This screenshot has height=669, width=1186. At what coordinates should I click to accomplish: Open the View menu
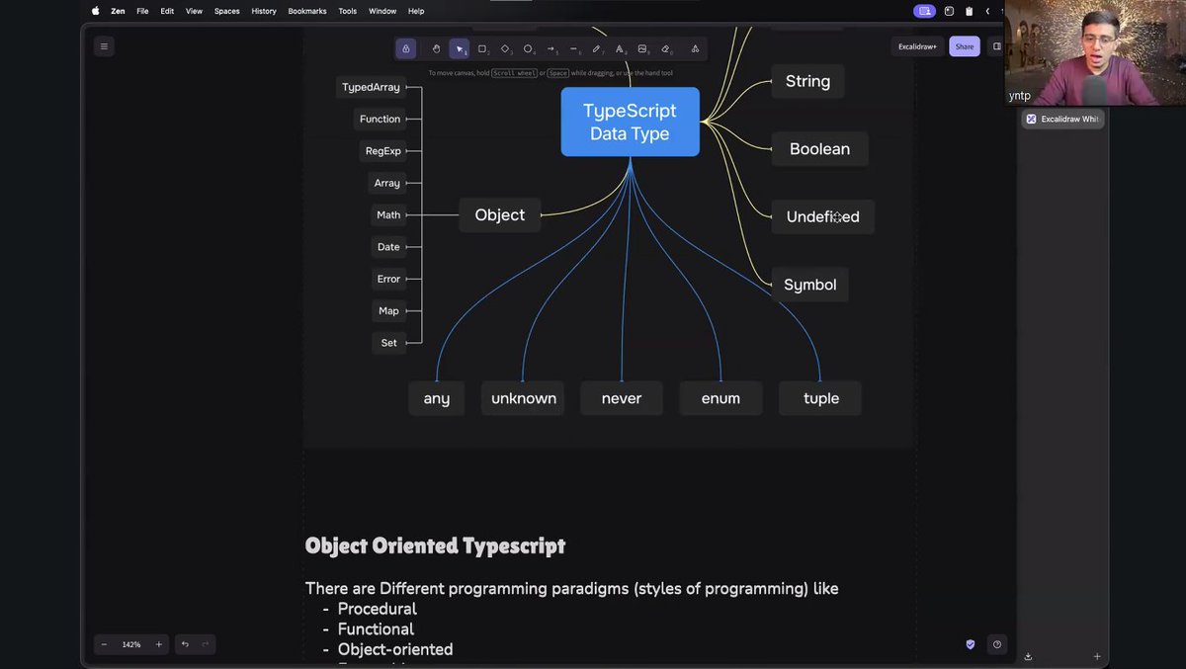pos(195,11)
